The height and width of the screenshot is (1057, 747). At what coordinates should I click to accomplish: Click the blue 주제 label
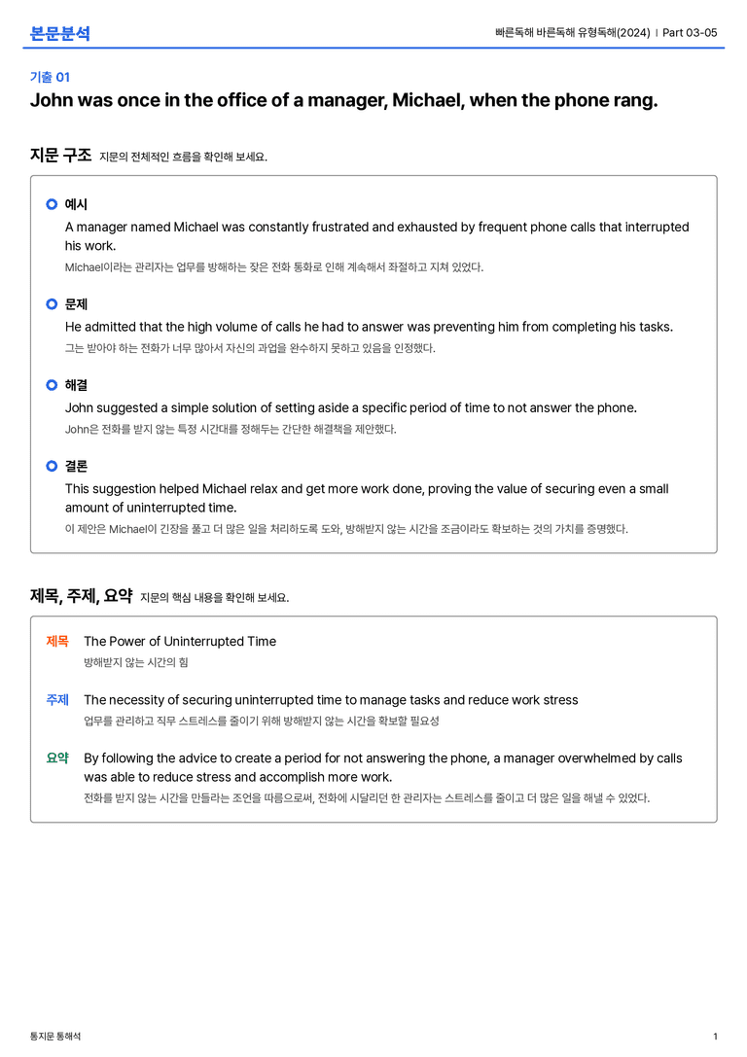57,700
